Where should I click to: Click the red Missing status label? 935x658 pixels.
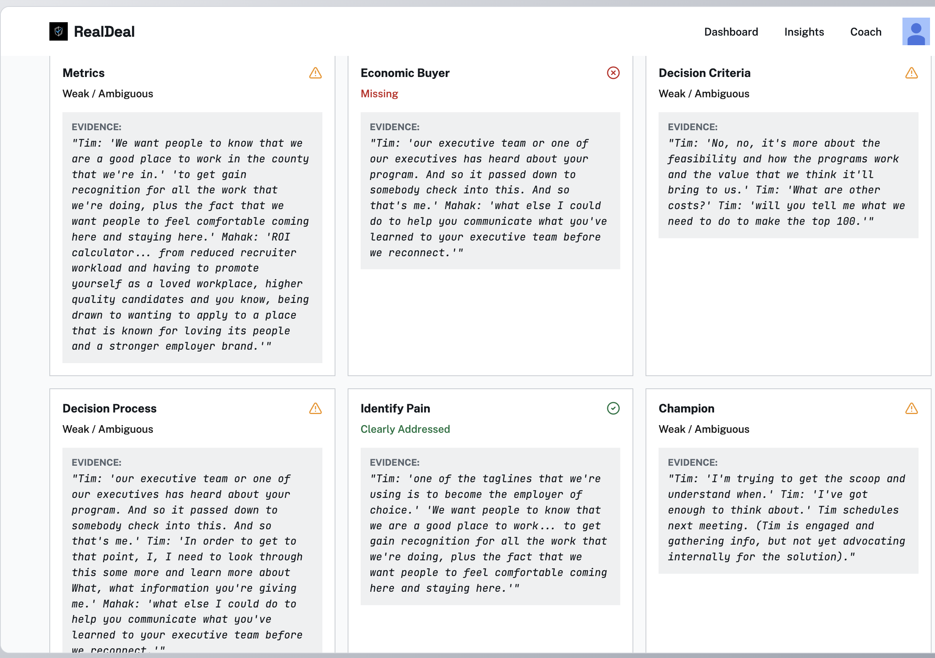click(379, 94)
